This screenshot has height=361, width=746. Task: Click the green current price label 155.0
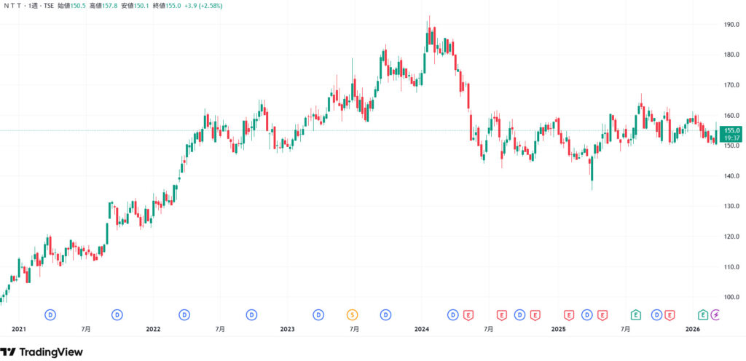coord(731,130)
